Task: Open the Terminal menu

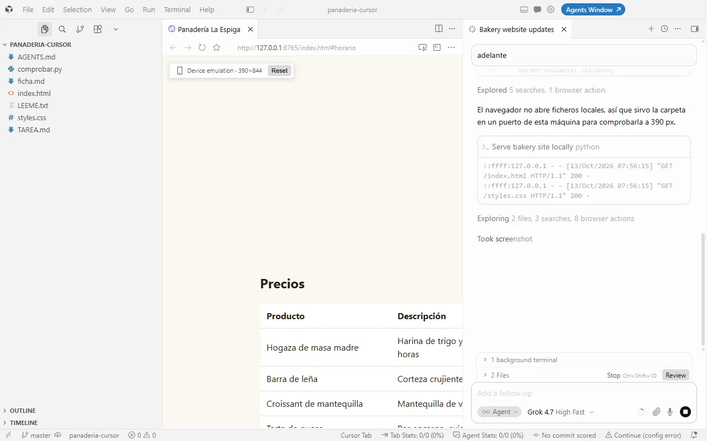Action: (x=177, y=9)
